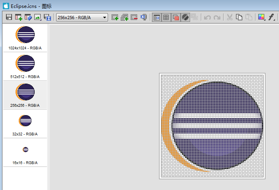Toggle the pixel grid display
The height and width of the screenshot is (190, 279).
[166, 18]
